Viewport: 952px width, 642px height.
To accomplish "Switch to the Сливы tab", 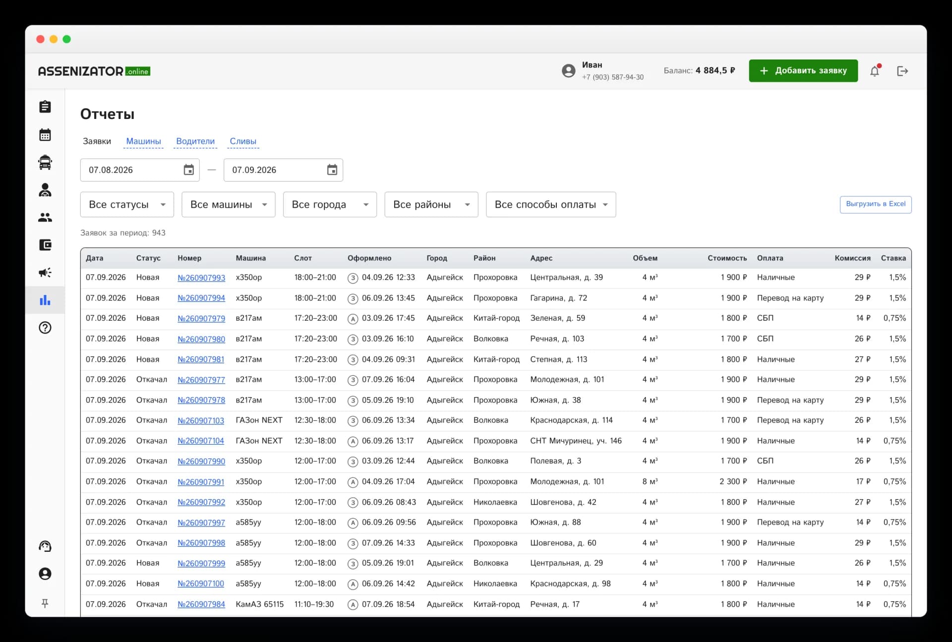I will 243,141.
